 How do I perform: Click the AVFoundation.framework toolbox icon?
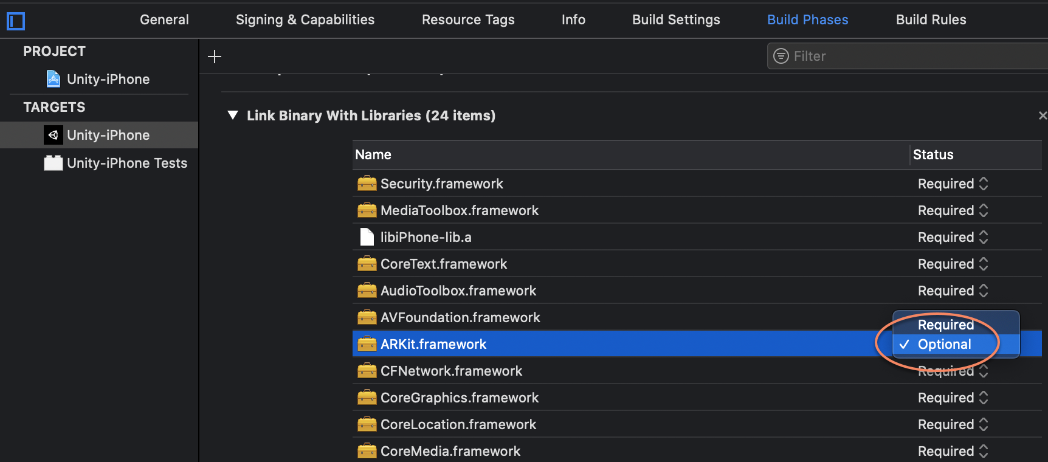pyautogui.click(x=367, y=317)
